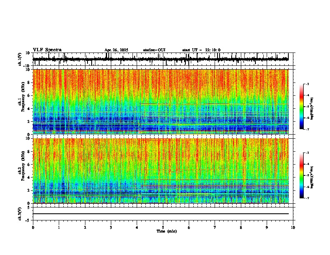The image size is (330, 255).
Task: Click time-axis tick label "9"
Action: click(267, 227)
